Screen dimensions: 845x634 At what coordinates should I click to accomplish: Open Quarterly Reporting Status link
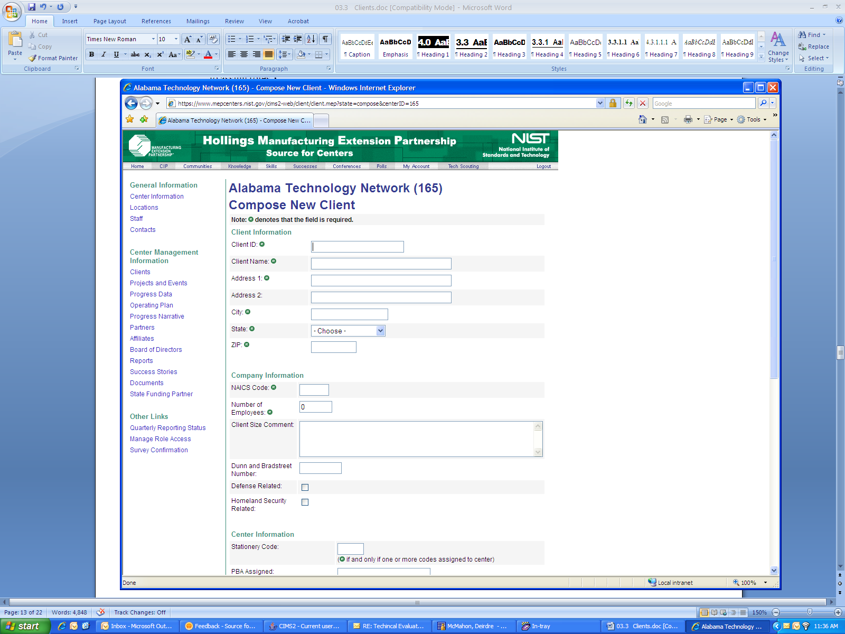point(168,428)
